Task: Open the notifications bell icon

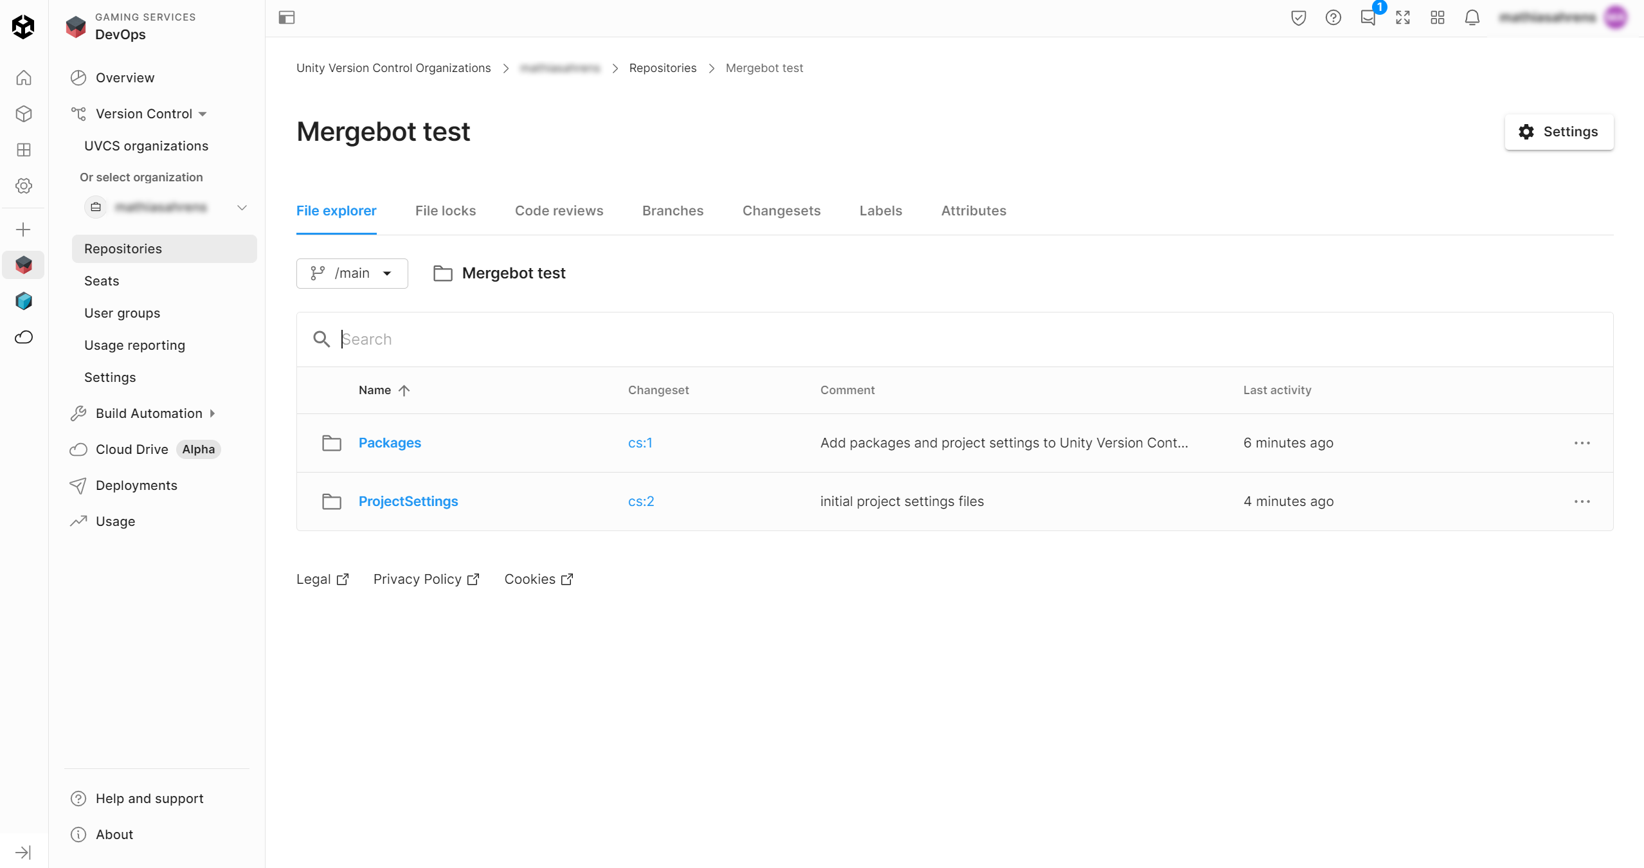Action: pos(1472,17)
